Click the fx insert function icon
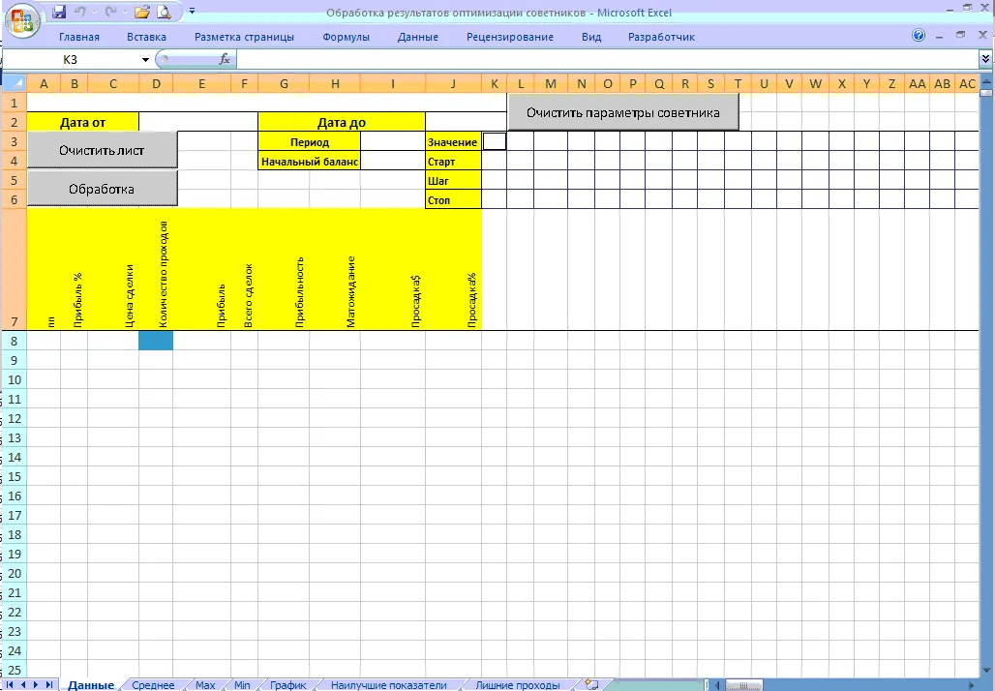Image resolution: width=995 pixels, height=691 pixels. click(x=225, y=59)
